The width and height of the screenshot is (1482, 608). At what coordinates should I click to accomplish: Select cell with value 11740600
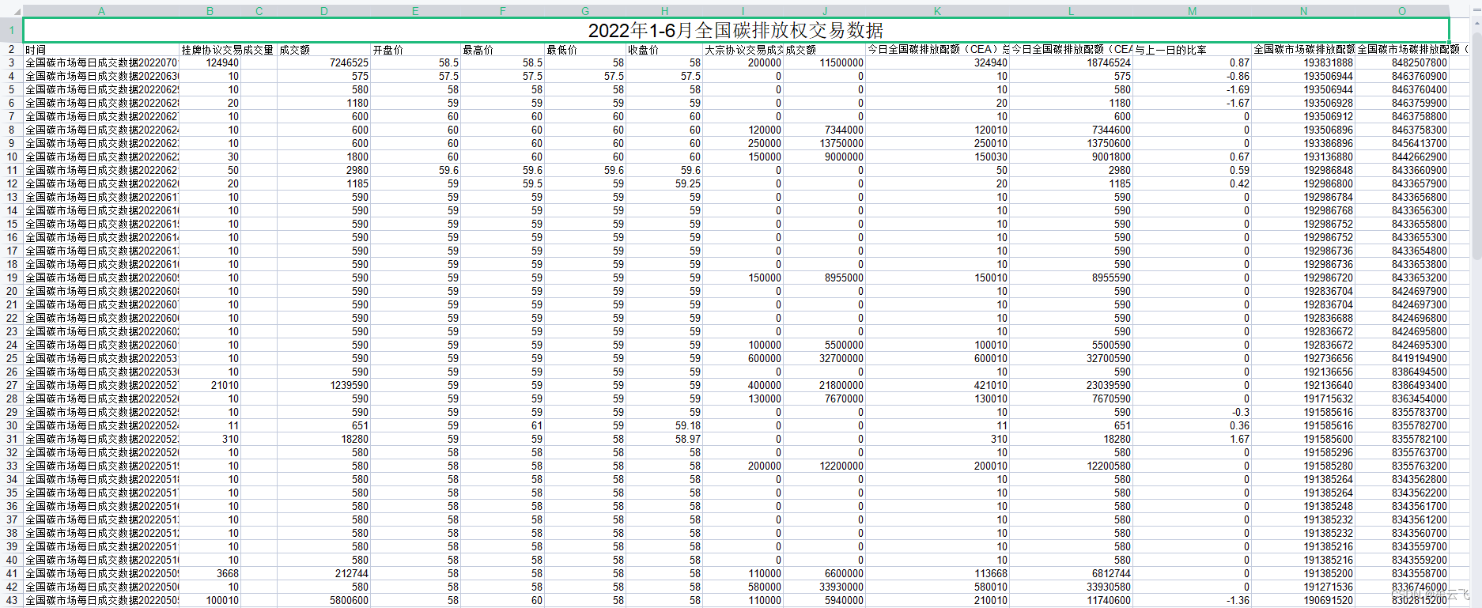[x=1071, y=600]
